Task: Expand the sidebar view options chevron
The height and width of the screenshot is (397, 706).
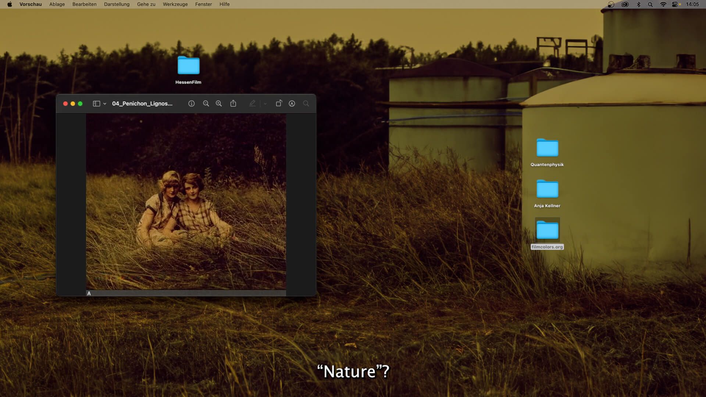Action: (105, 104)
